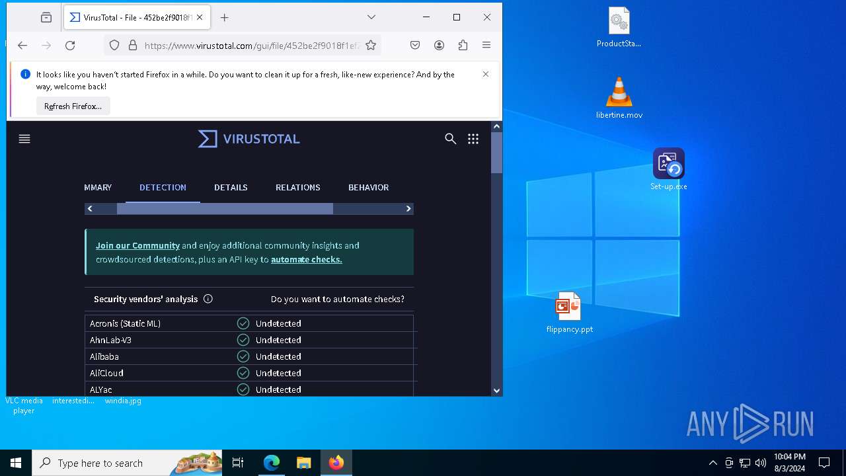The image size is (846, 476).
Task: View site security padlock info
Action: (x=133, y=46)
